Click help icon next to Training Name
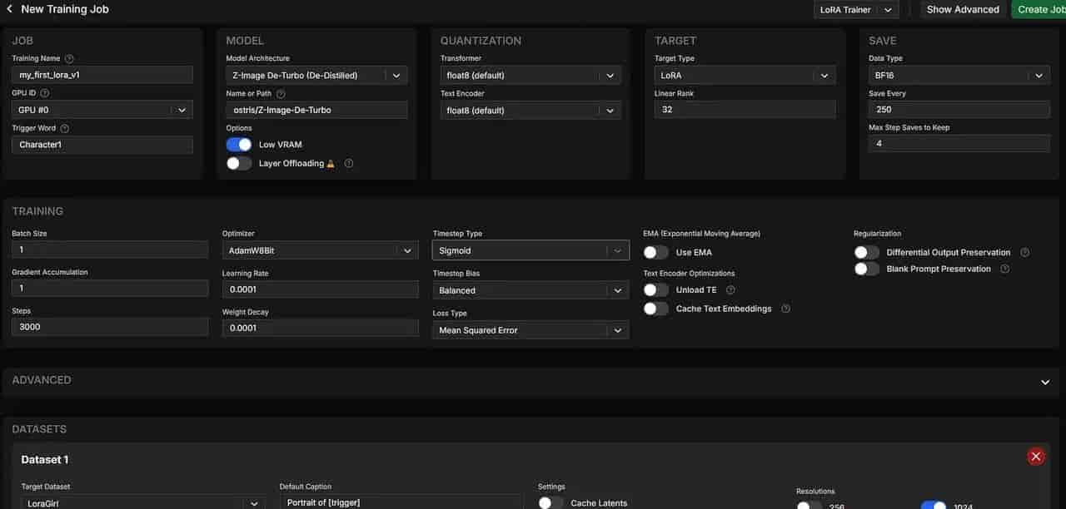1066x509 pixels. click(69, 59)
